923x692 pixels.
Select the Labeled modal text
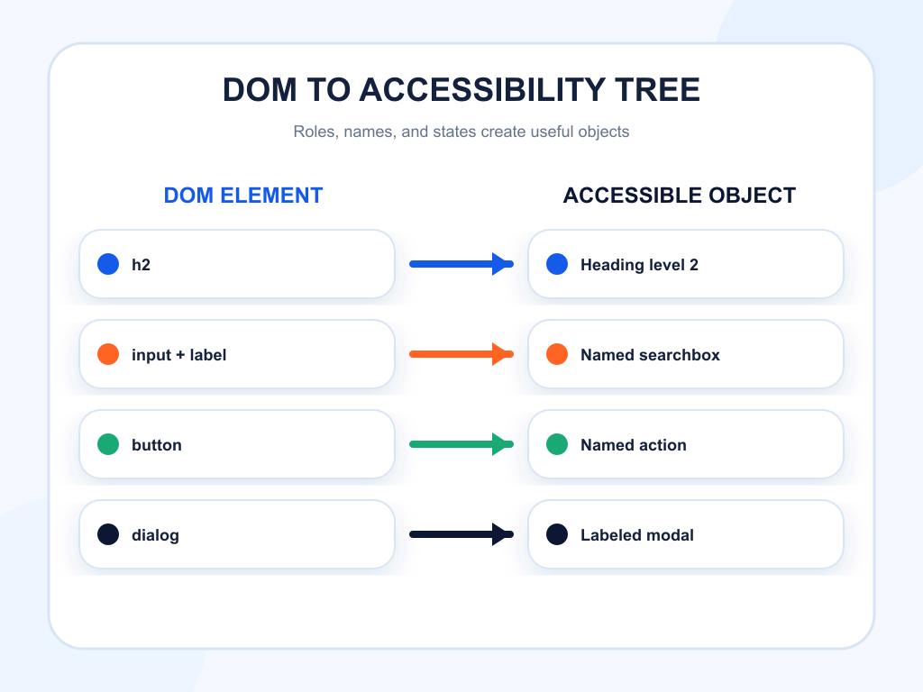(x=637, y=535)
